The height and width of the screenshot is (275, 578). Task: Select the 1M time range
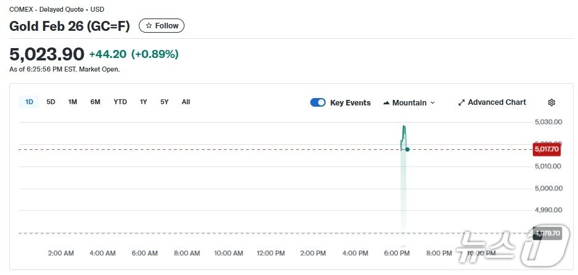click(72, 102)
